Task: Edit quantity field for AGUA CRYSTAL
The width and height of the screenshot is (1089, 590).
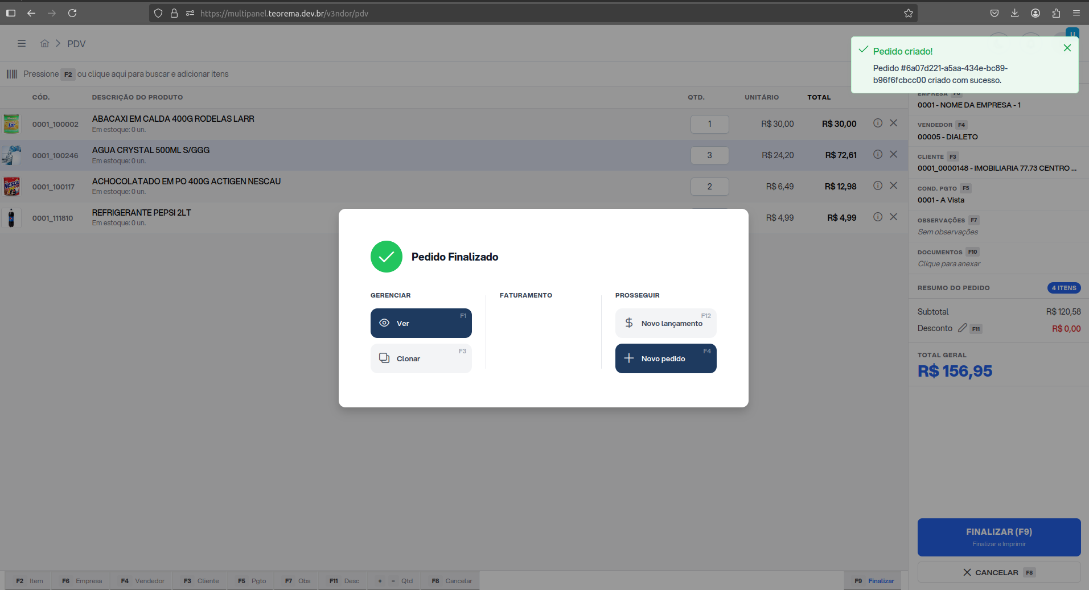Action: (x=709, y=155)
